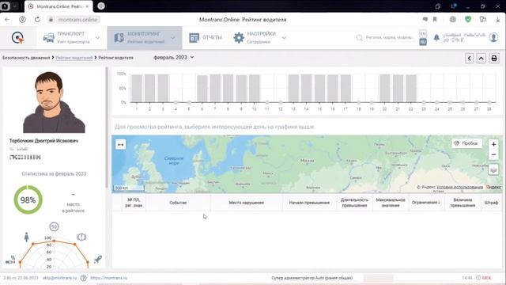
Task: Open the Настройки menu
Action: click(x=259, y=38)
